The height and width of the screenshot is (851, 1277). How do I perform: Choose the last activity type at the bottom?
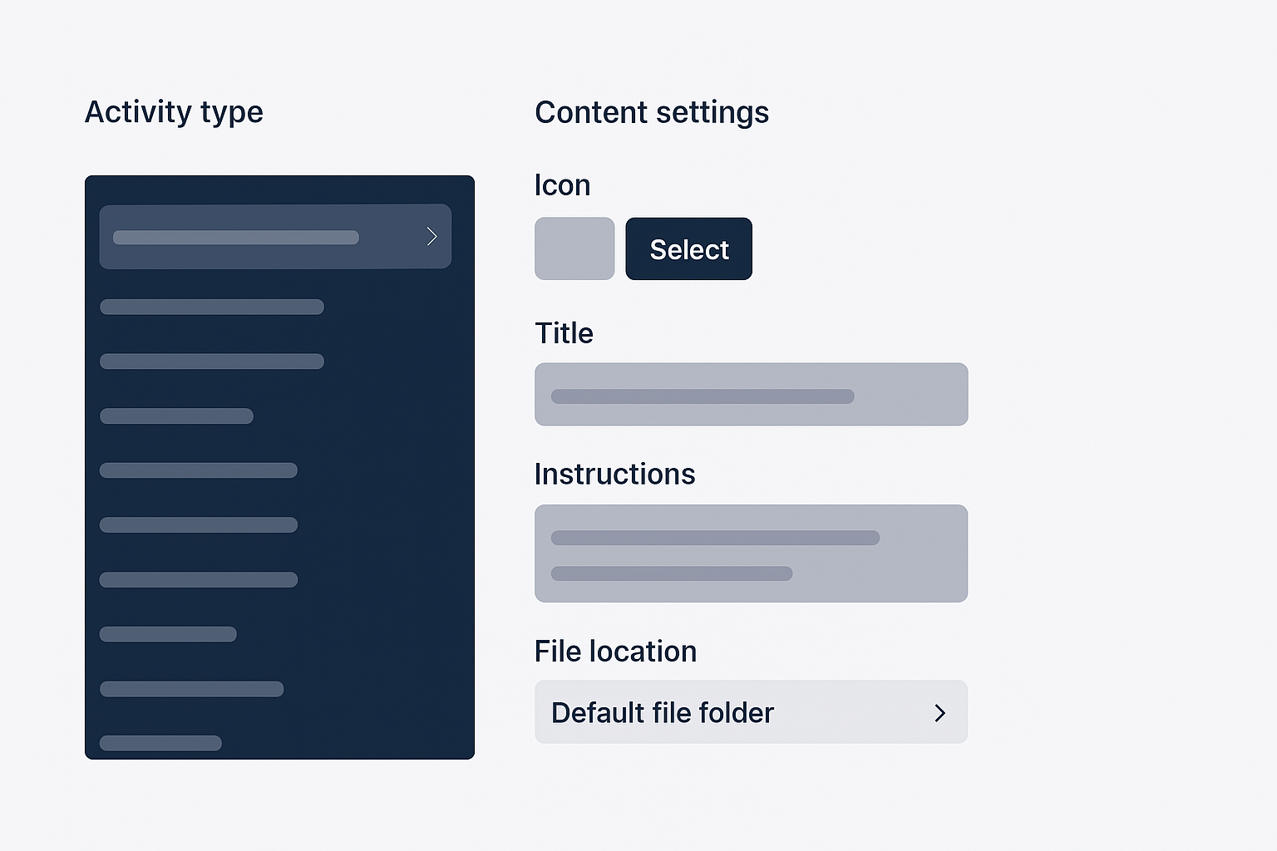160,743
